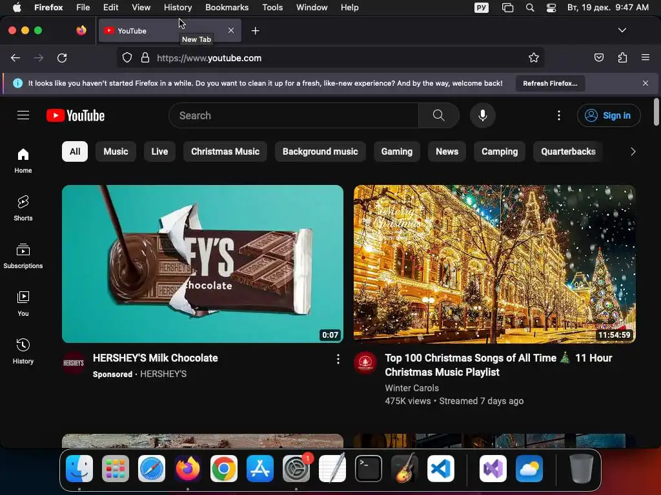The image size is (661, 495).
Task: Open History in the YouTube sidebar
Action: 23,351
